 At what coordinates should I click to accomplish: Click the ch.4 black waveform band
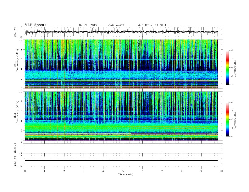click(121, 161)
